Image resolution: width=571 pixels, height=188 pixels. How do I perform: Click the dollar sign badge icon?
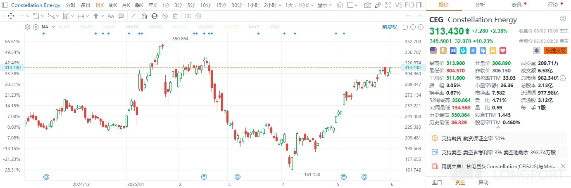tap(473, 50)
